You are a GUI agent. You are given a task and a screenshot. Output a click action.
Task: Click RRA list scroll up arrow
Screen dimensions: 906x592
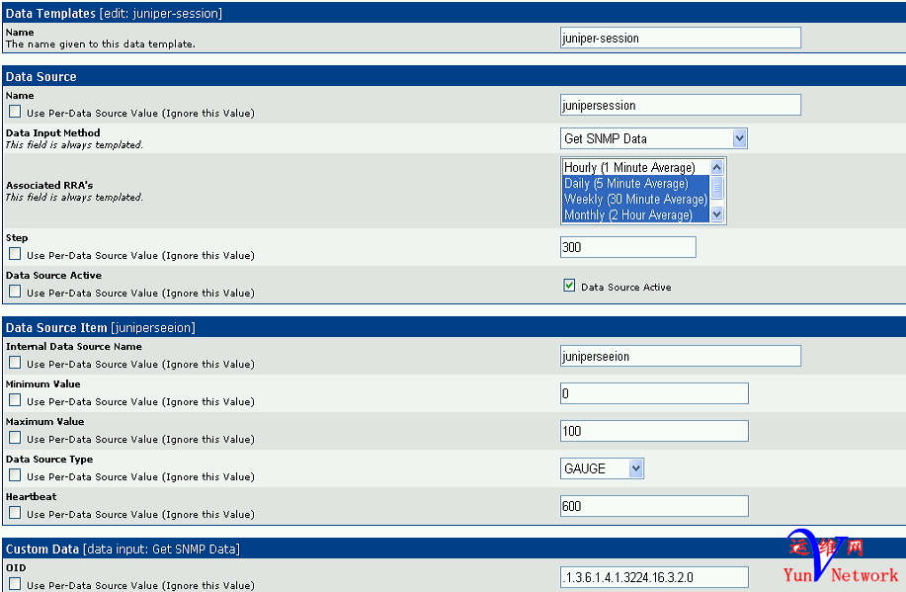716,168
